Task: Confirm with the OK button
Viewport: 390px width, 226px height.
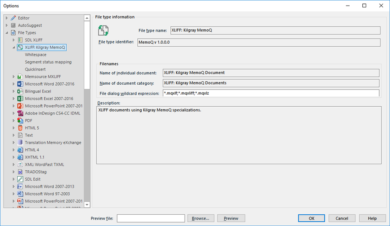Action: [312, 218]
